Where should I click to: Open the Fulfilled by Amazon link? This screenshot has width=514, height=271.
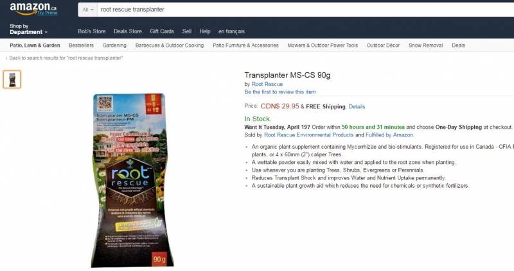(389, 135)
